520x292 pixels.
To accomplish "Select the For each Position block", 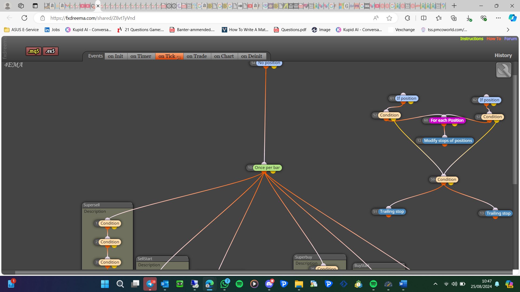I will [447, 120].
